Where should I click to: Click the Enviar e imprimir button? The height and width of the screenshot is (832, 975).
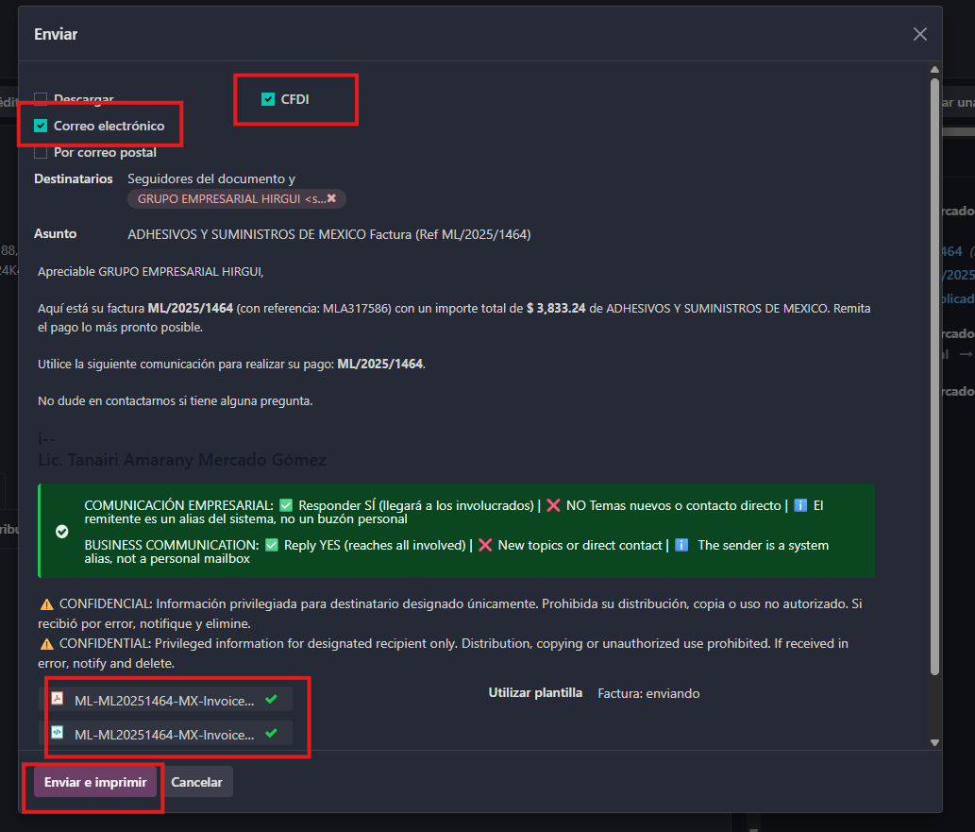(x=95, y=782)
